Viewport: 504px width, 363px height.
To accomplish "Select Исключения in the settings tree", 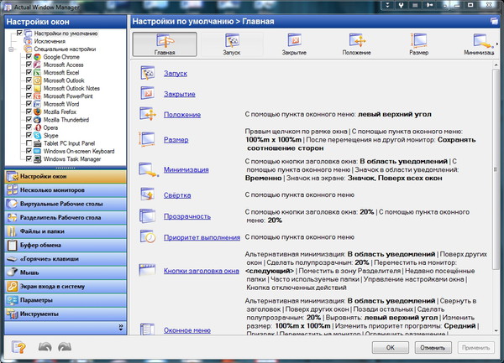I will [x=39, y=41].
